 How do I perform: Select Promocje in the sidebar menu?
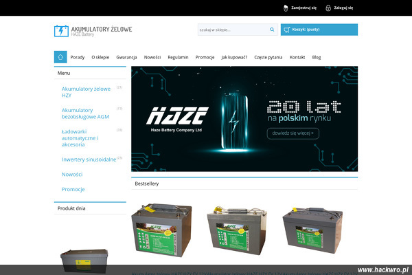tap(73, 189)
